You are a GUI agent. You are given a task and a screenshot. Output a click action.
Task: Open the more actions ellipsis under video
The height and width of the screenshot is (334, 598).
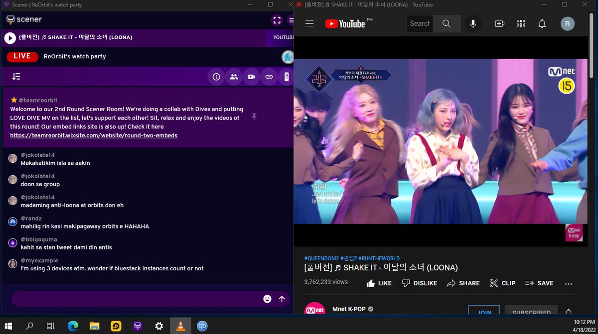[x=569, y=283]
